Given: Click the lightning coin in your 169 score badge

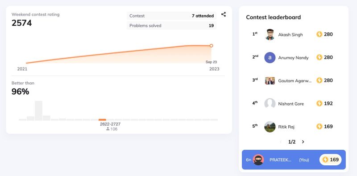Looking at the screenshot, I should (325, 160).
